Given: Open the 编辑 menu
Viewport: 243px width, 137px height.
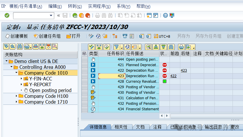Looking at the screenshot, I should point(55,6).
